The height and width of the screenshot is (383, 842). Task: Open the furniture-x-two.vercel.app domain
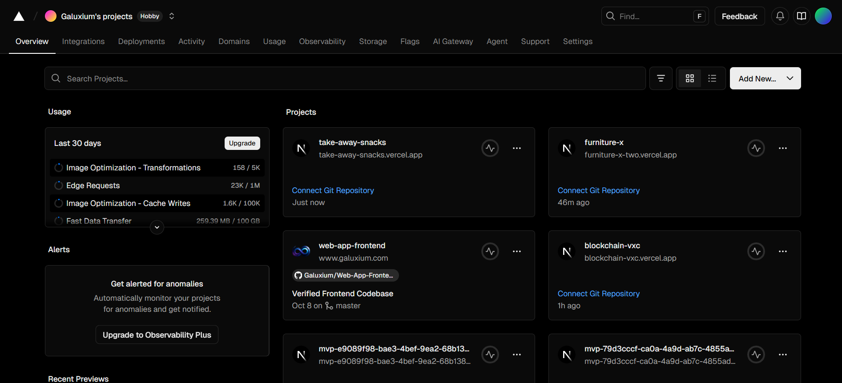630,155
